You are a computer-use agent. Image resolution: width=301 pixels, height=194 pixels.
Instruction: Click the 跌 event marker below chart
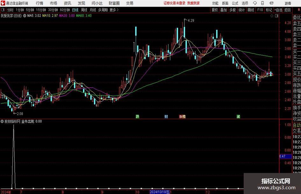[x=138, y=116]
